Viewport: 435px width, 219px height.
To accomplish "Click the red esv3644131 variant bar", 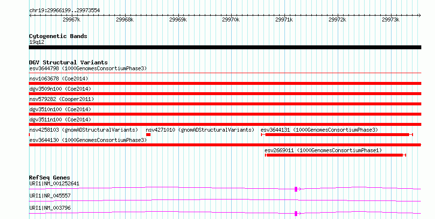I will point(337,135).
